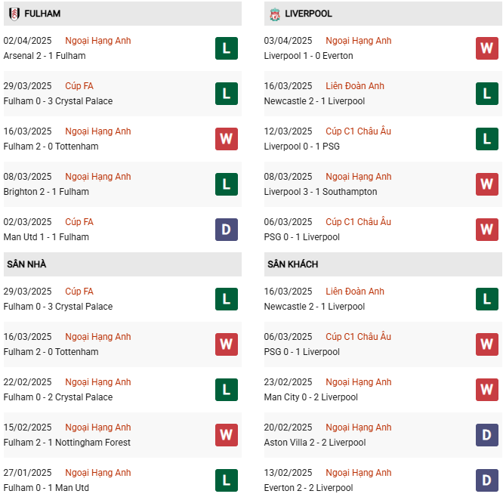Screen dimensions: 503x497
Task: Click Cúp C1 Châu Âu link dated 12/03/2025
Action: tap(358, 131)
